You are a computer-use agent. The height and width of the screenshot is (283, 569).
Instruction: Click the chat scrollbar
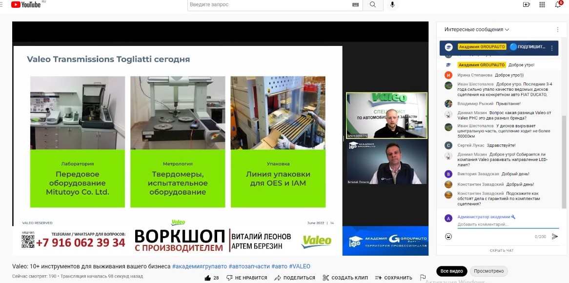pos(564,162)
